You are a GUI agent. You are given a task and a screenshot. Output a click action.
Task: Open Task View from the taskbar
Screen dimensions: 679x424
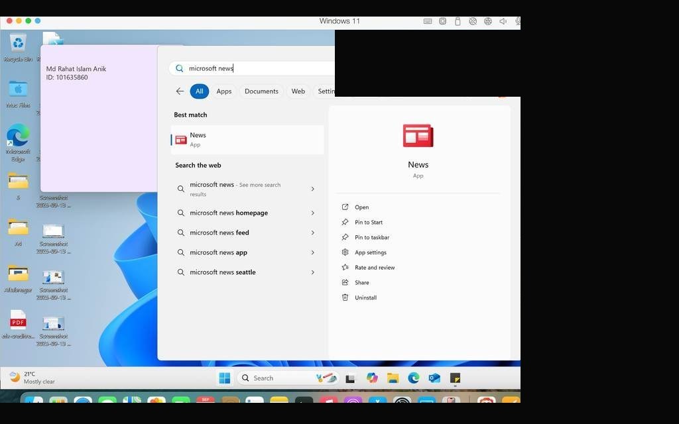point(350,378)
